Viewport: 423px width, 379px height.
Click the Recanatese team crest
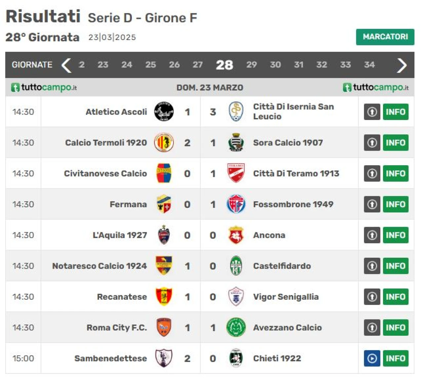[x=164, y=296]
